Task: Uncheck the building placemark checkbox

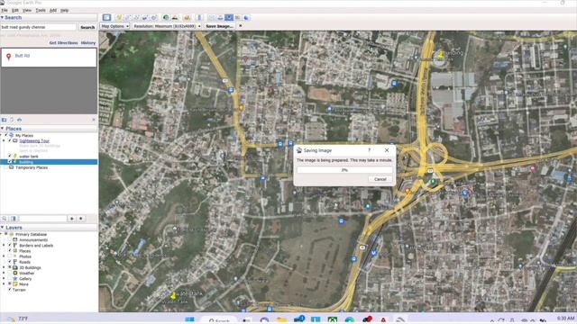Action: click(10, 162)
